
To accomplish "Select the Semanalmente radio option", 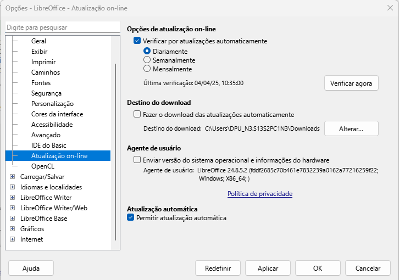I will tap(147, 60).
